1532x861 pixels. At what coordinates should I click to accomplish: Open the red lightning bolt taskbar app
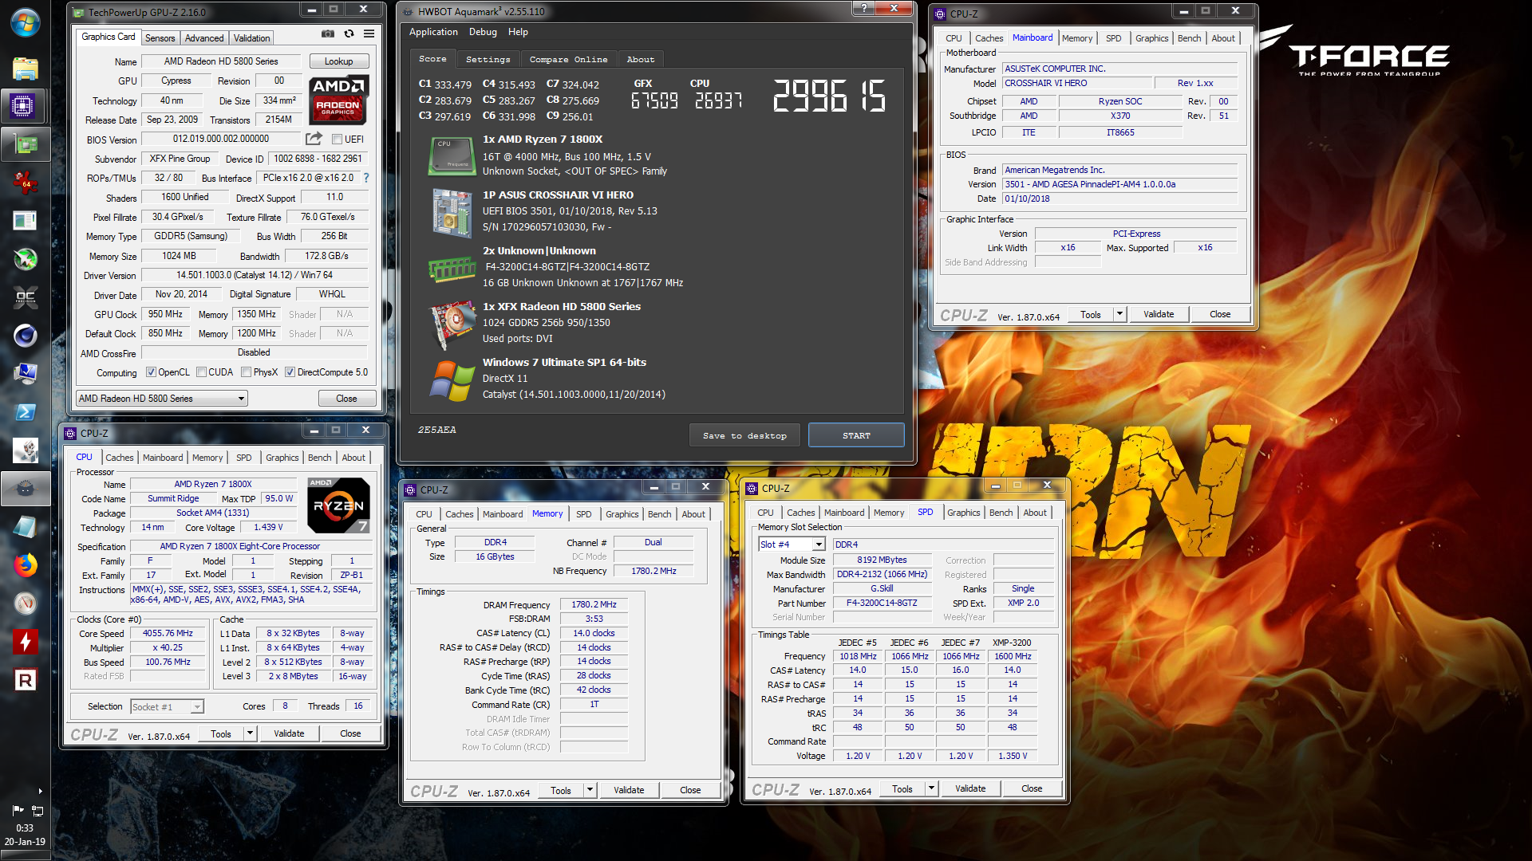point(26,642)
